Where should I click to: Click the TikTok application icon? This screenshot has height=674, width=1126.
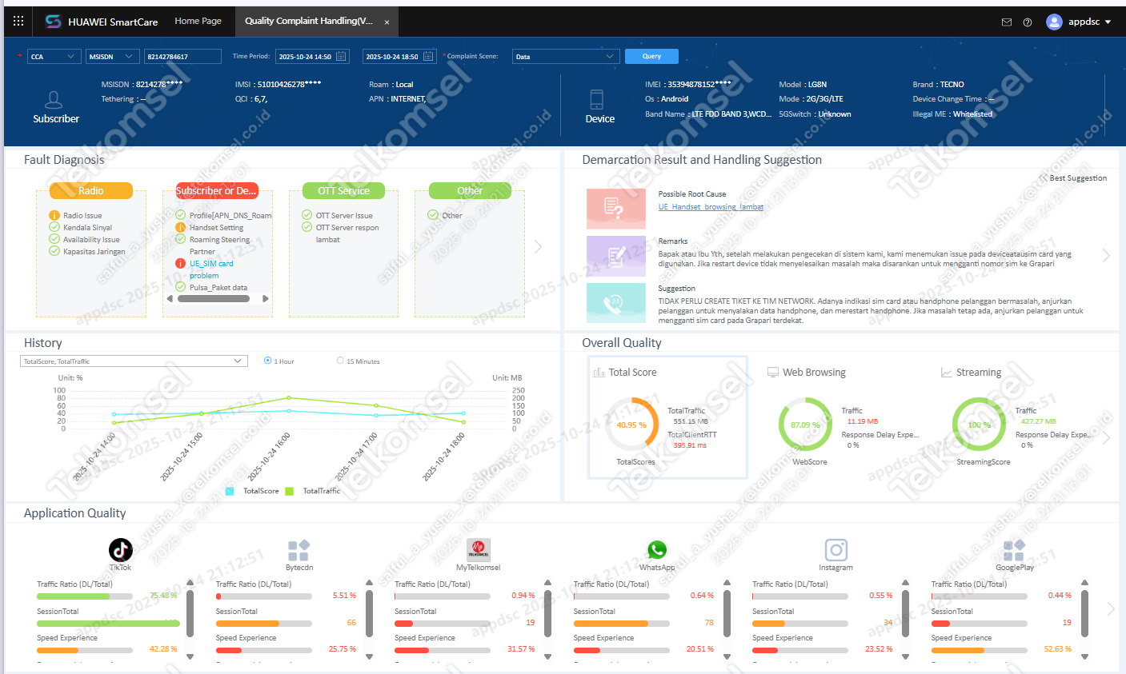coord(121,549)
